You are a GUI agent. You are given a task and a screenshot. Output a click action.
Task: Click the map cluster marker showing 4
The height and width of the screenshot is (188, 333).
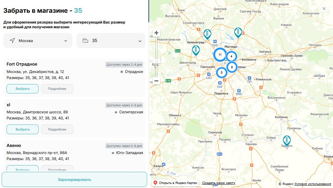coord(231,57)
